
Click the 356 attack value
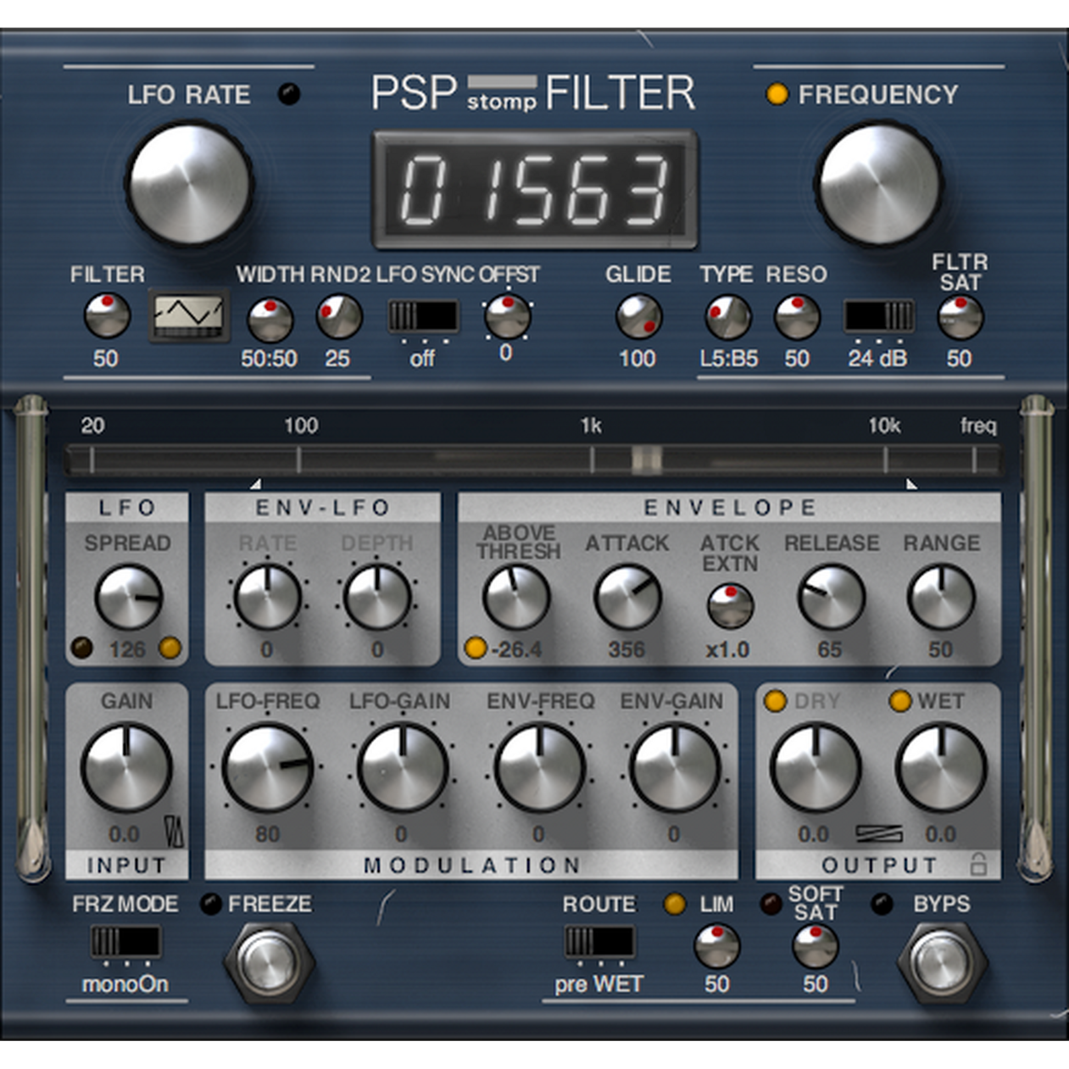[627, 649]
